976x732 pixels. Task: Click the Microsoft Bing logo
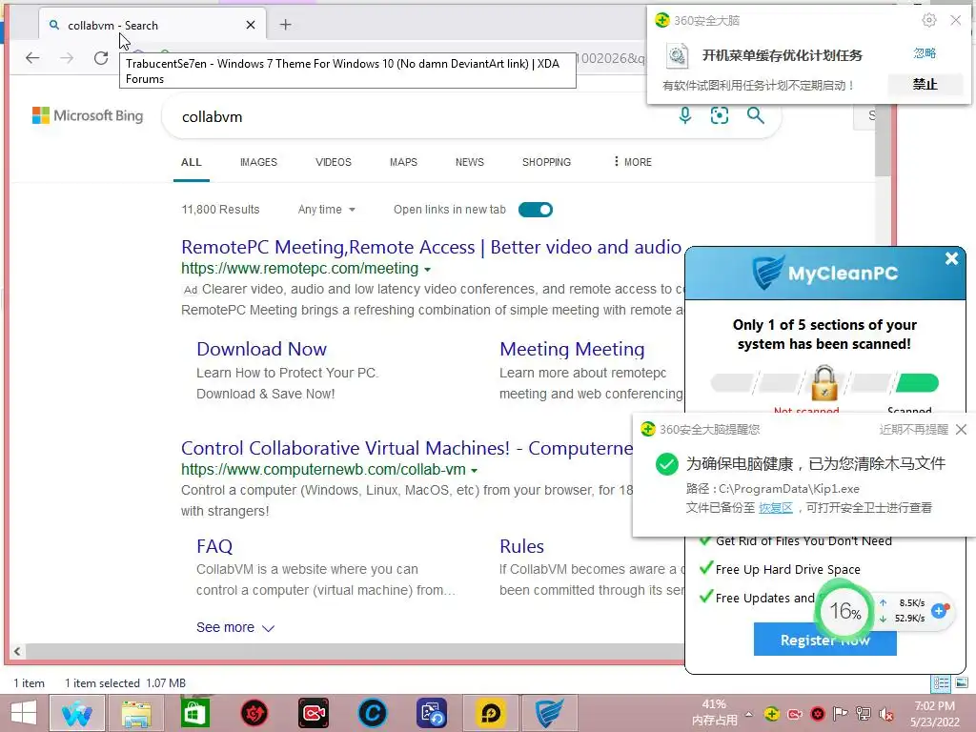point(88,115)
